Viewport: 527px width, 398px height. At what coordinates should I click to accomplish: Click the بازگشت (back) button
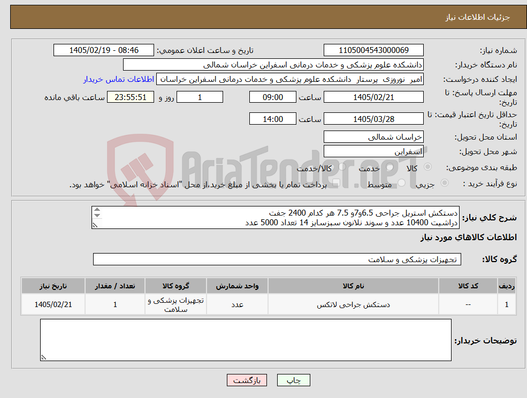247,380
